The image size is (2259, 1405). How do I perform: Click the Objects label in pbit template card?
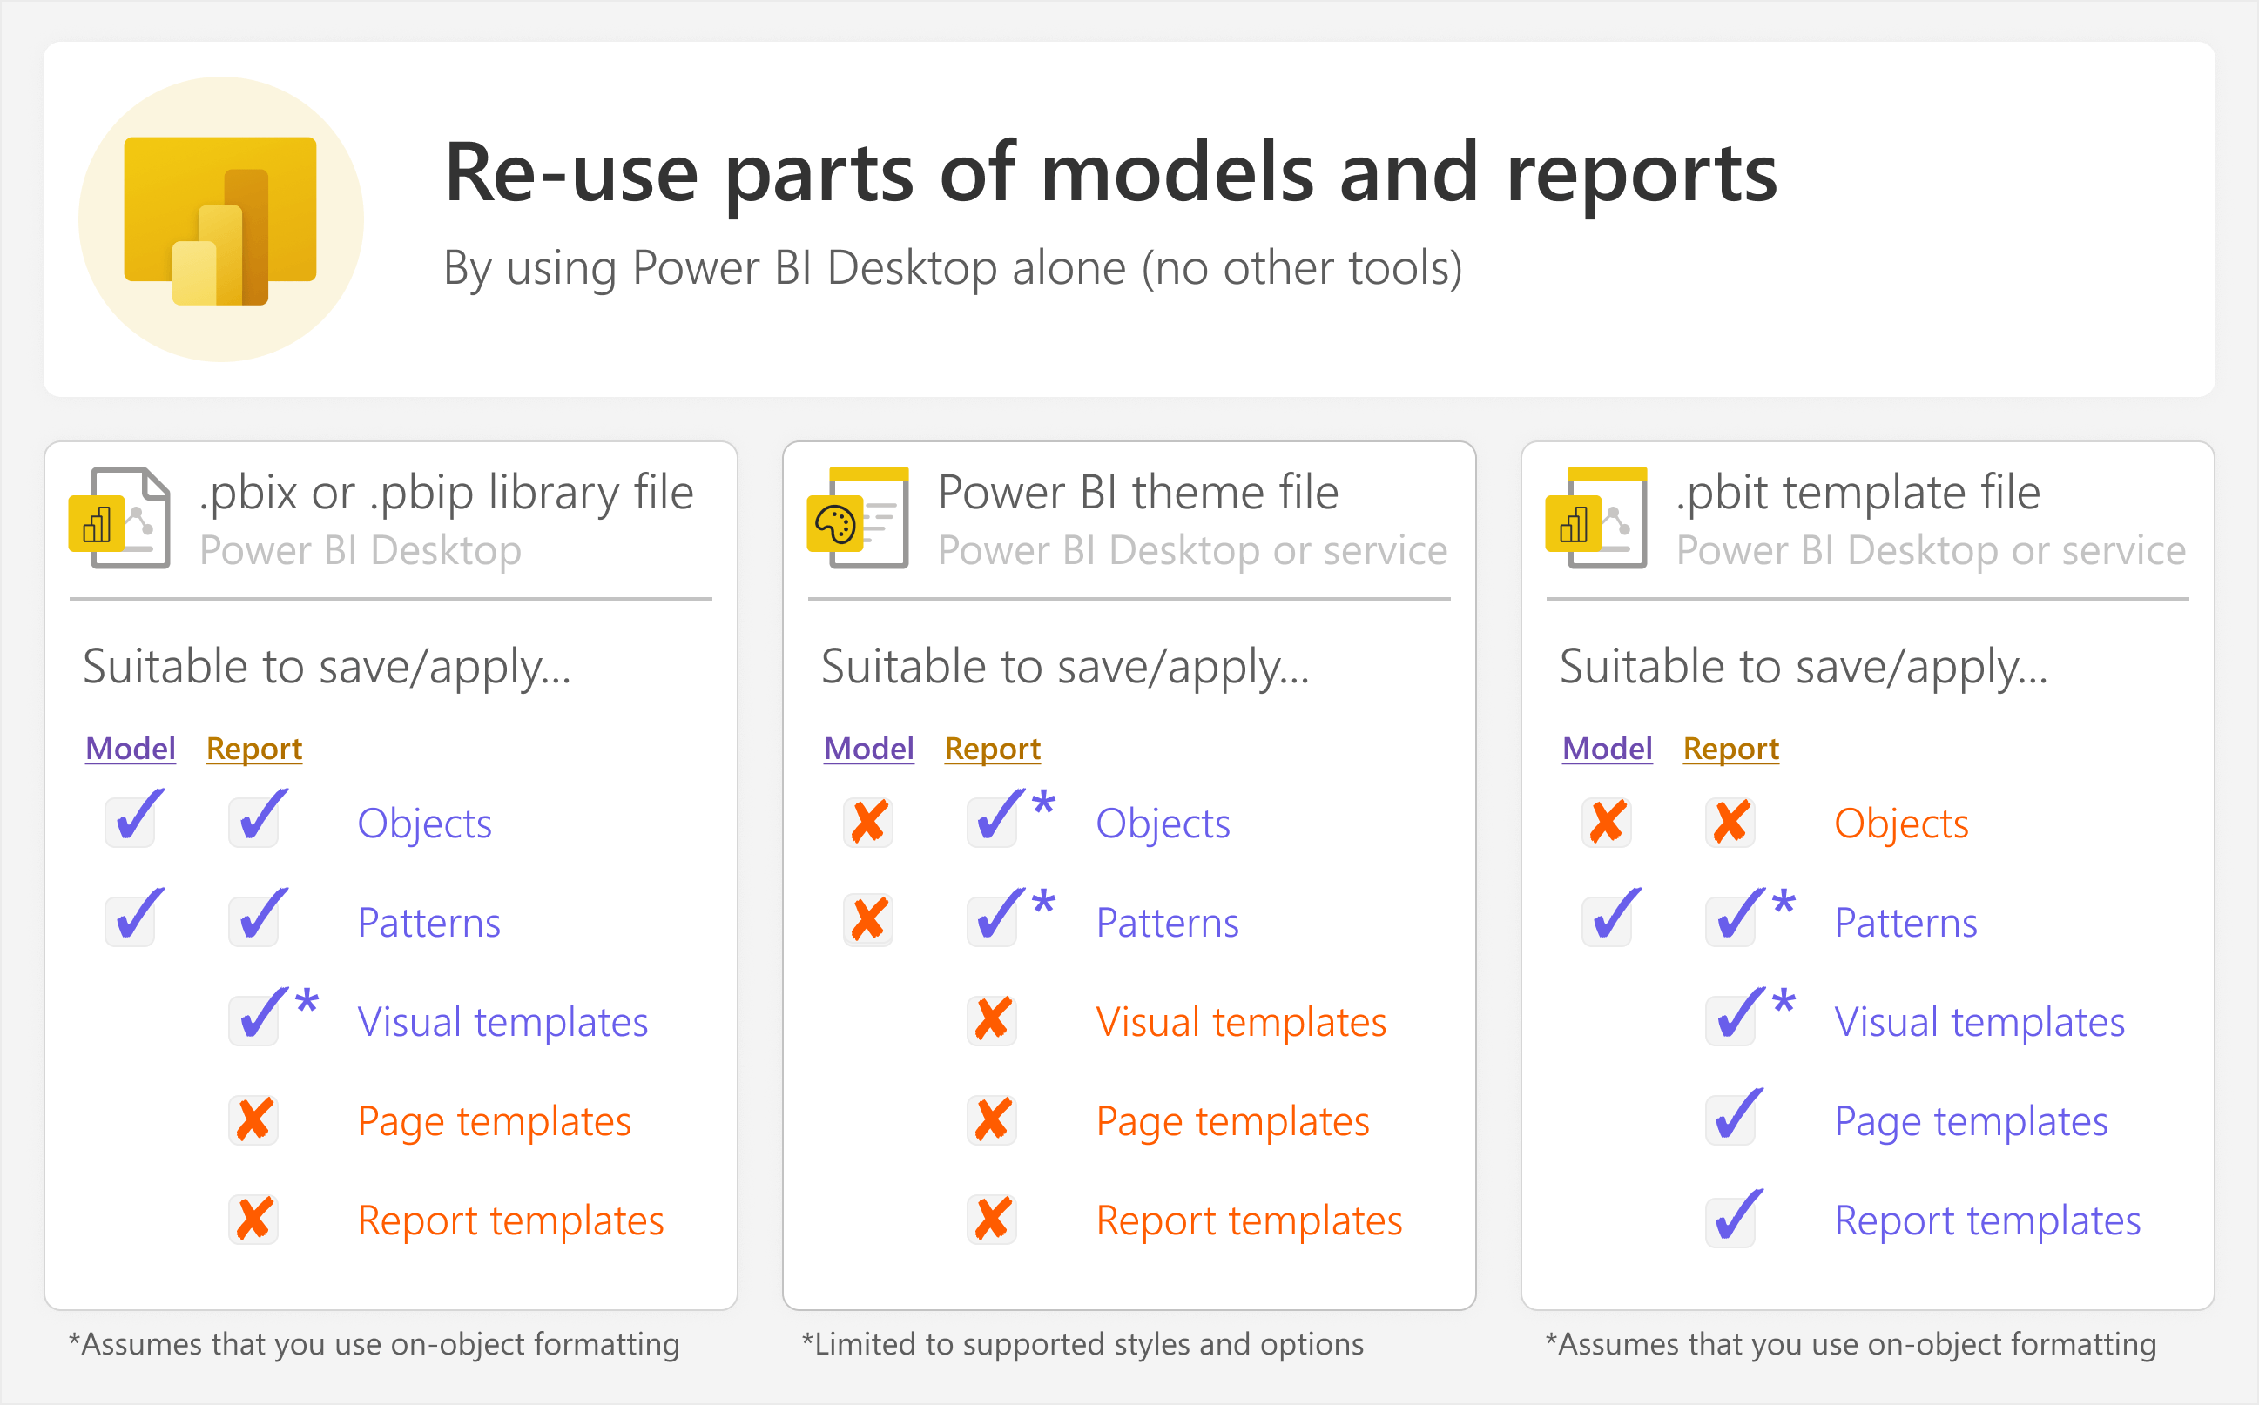click(x=1901, y=824)
